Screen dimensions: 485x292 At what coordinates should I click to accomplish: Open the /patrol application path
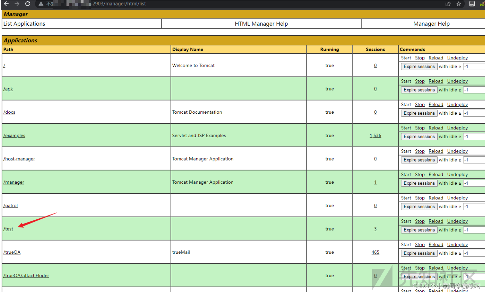pos(11,206)
